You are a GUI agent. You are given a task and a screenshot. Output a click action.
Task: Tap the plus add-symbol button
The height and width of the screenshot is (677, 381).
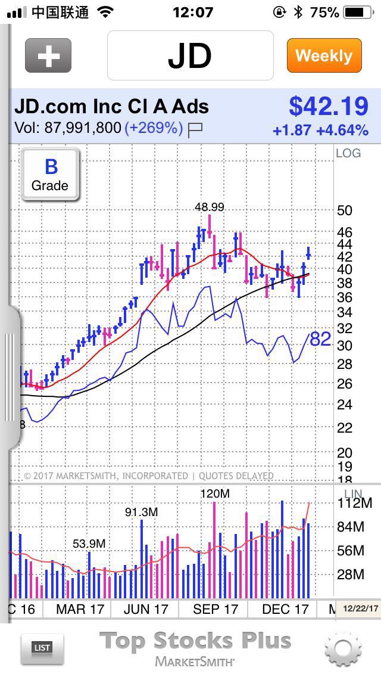tap(48, 55)
